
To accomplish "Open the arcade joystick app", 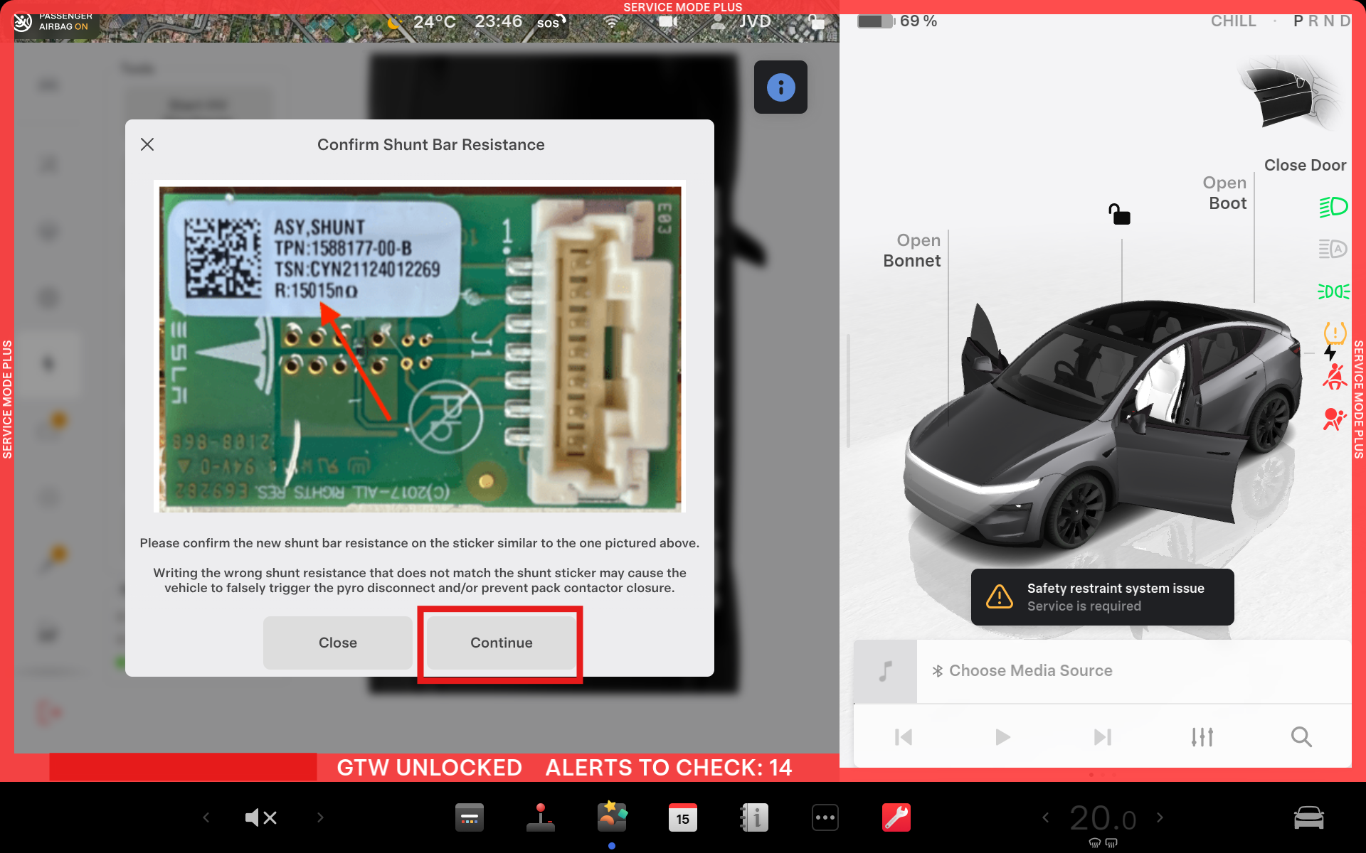I will [541, 817].
